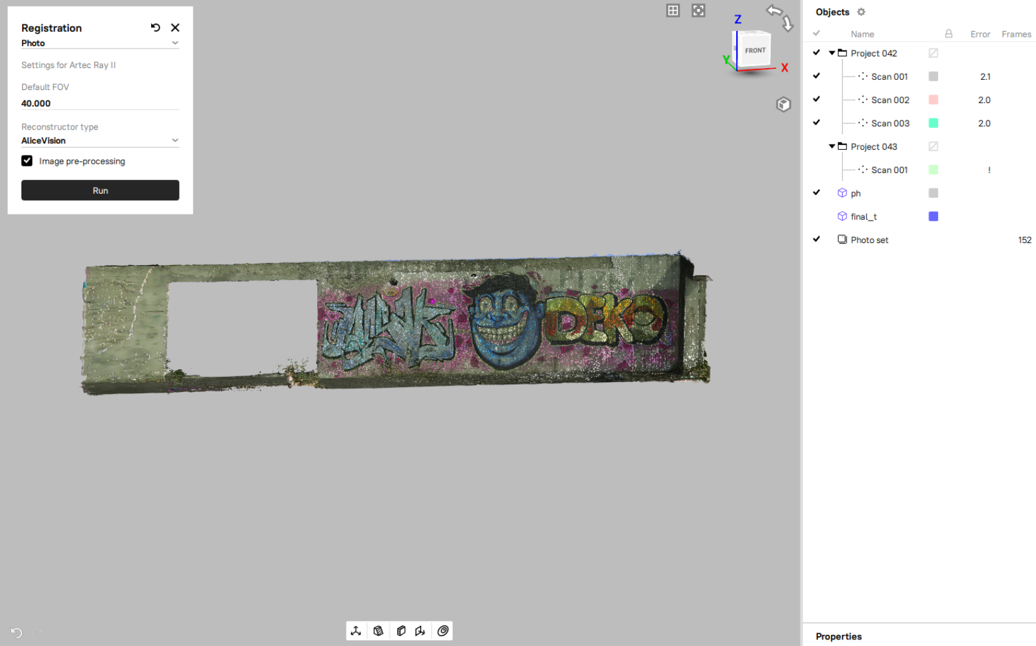
Task: Click the Photo set item icon
Action: 842,240
